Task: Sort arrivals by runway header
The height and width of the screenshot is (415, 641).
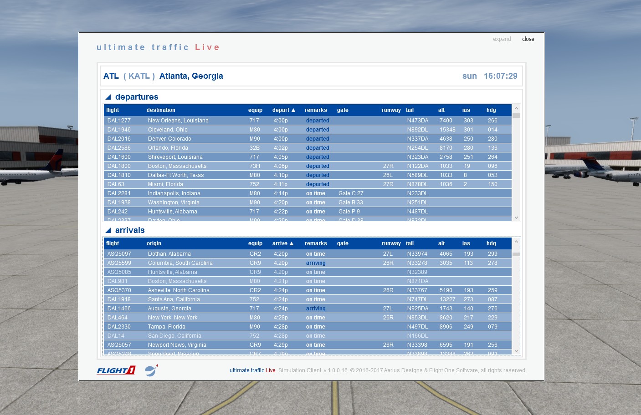Action: [x=391, y=243]
